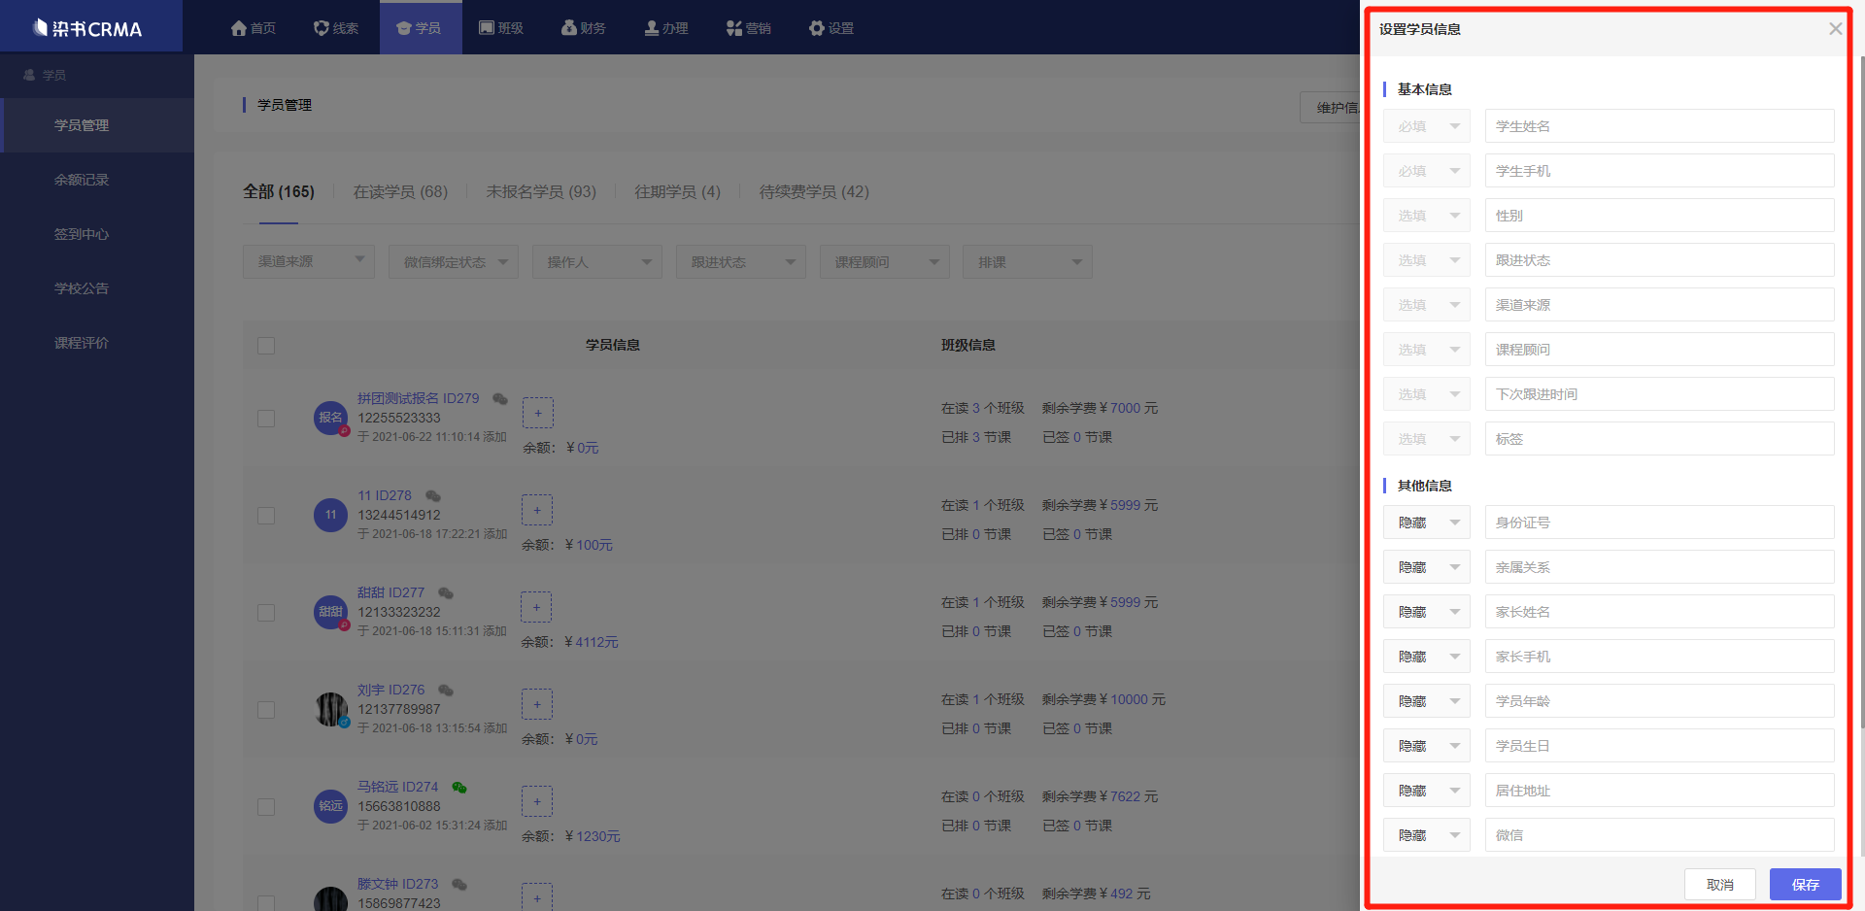Screen dimensions: 1865x911
Task: Open the 渠道来源 filter dropdown
Action: click(x=309, y=261)
